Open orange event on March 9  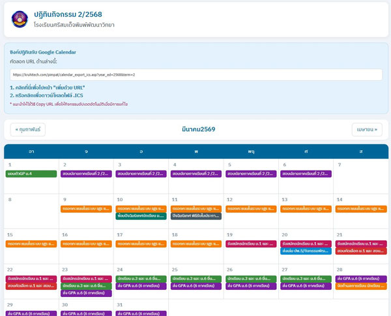point(87,209)
